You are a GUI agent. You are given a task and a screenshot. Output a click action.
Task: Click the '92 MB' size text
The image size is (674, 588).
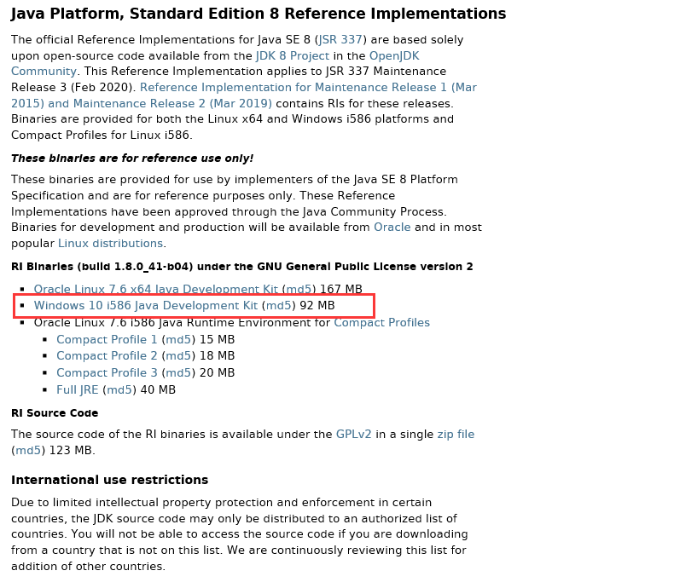click(x=317, y=306)
